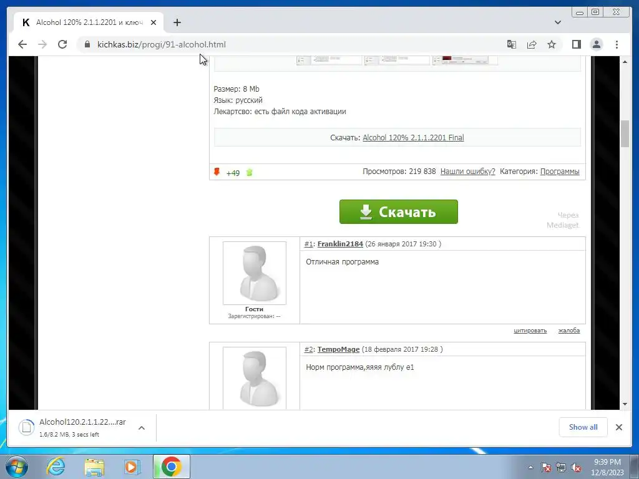Upvote with the green thumbs-up icon

coord(250,172)
